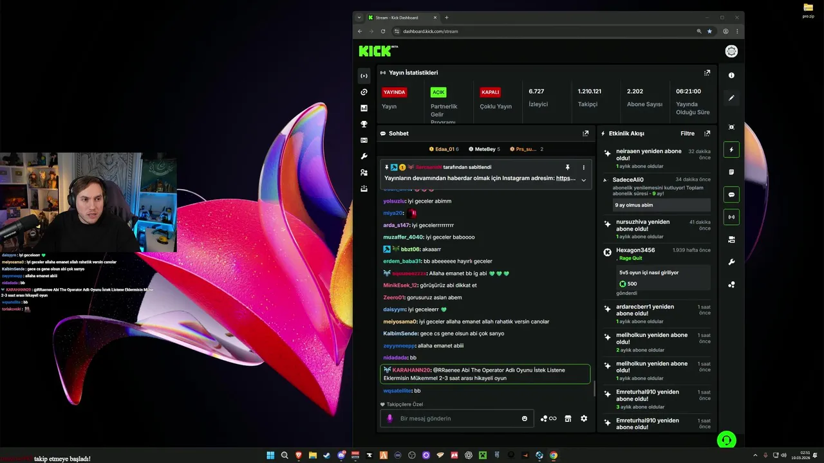Click the Hexagon3456 activity entry
Viewport: 824px width, 463px height.
pyautogui.click(x=657, y=273)
